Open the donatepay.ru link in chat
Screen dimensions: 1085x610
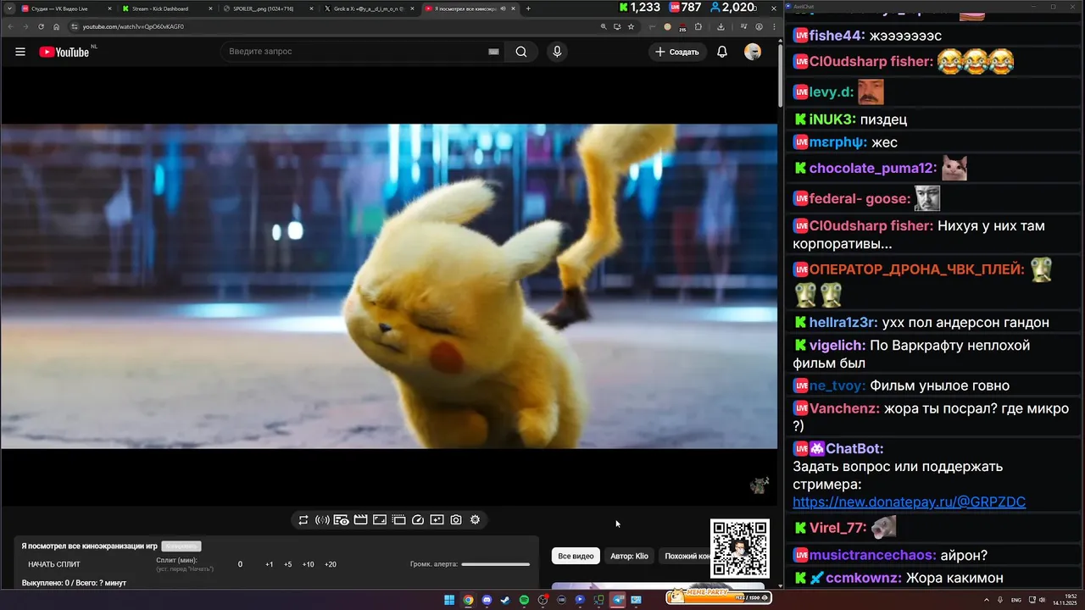[909, 502]
